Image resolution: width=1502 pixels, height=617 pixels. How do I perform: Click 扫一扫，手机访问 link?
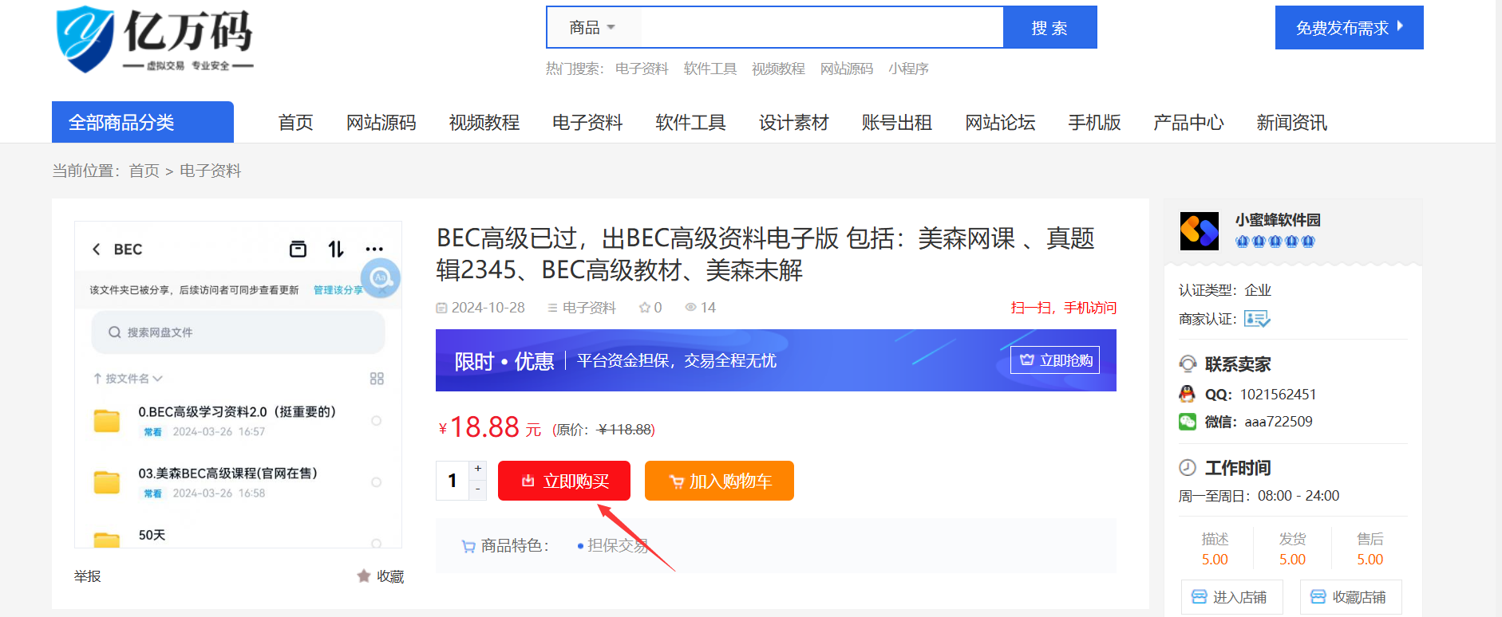[x=1064, y=308]
